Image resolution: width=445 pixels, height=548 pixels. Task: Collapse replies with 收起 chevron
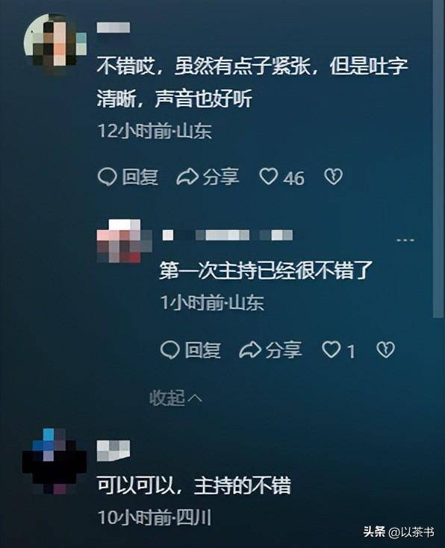click(x=175, y=398)
